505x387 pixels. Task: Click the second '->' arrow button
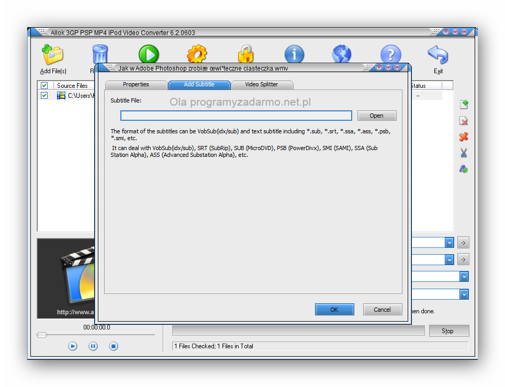(463, 259)
